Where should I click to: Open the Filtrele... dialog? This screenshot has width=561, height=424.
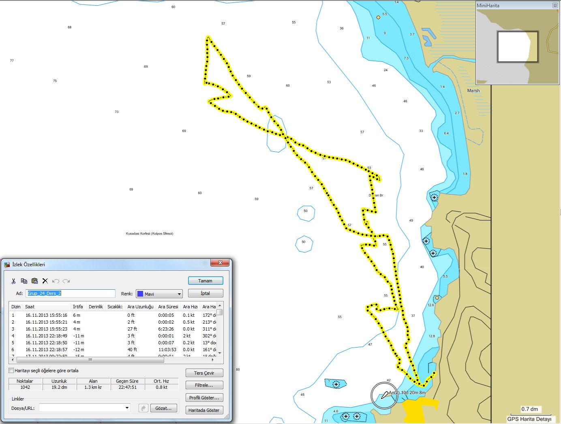click(x=204, y=385)
